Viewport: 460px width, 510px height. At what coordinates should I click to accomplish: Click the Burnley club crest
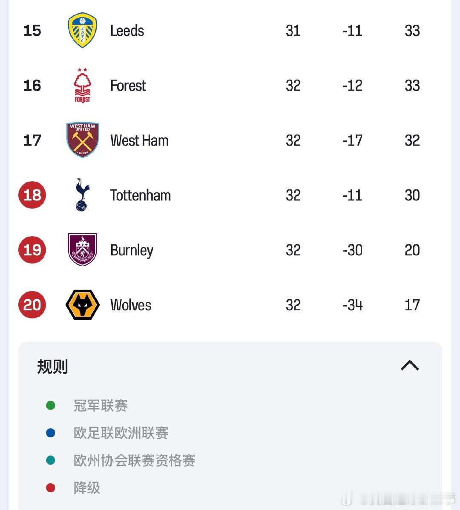click(82, 250)
